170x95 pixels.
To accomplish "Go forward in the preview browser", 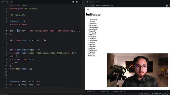I will [90, 6].
